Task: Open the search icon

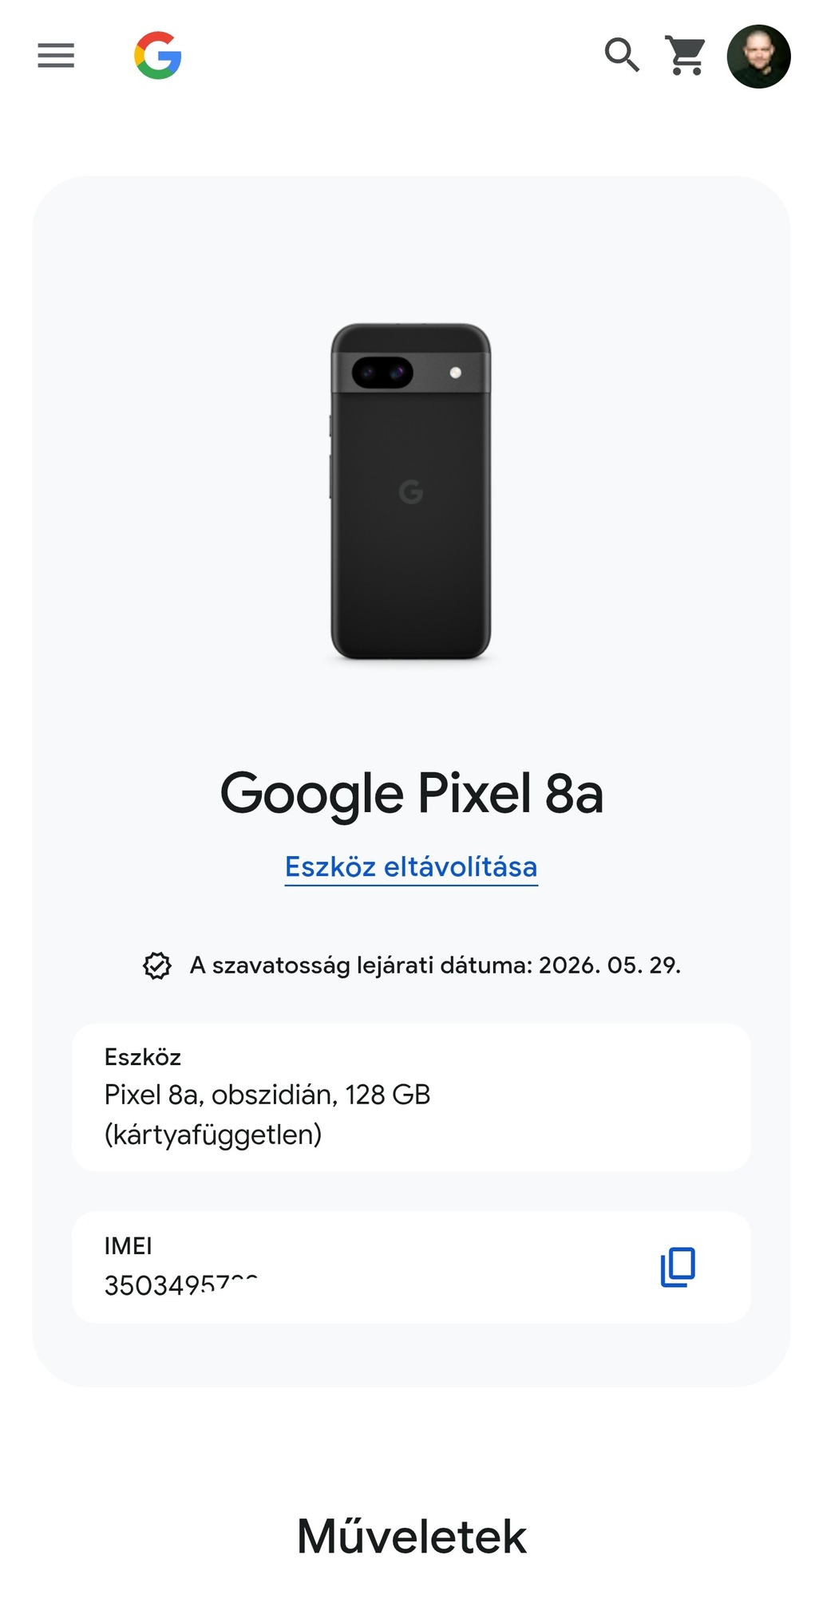Action: click(x=622, y=56)
